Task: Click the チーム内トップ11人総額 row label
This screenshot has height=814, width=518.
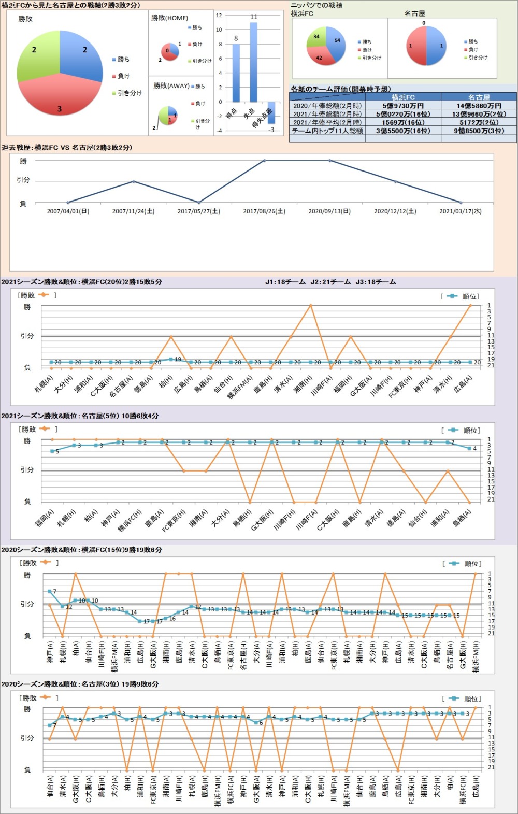Action: [x=327, y=131]
